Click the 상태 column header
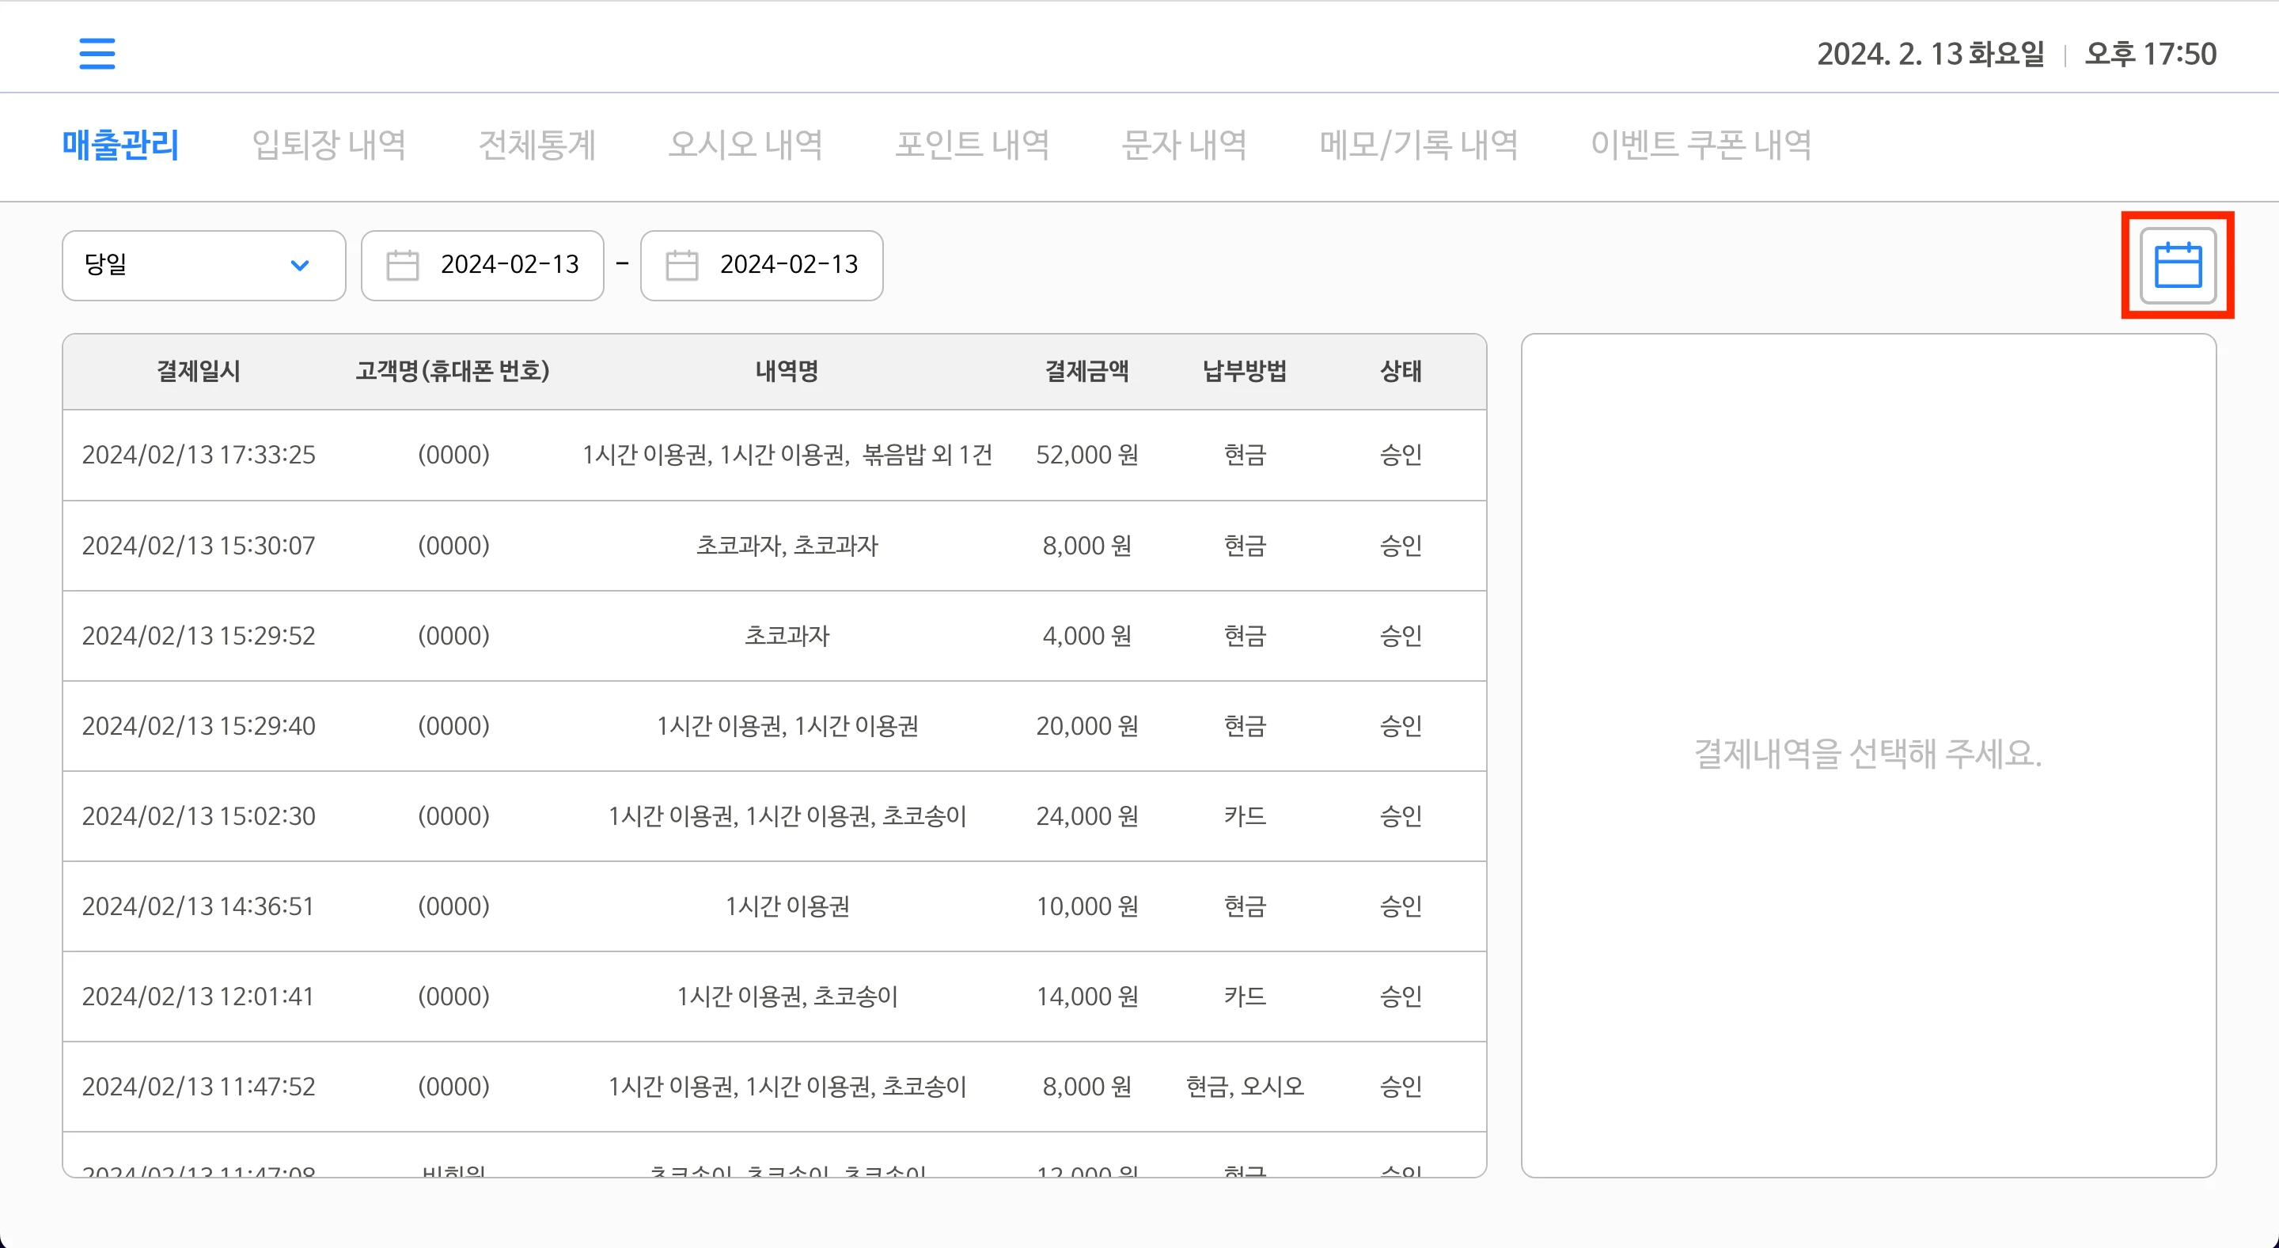Screen dimensions: 2279x1248 click(1401, 371)
